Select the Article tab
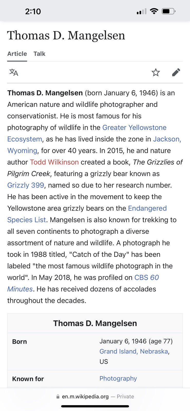 (x=17, y=54)
